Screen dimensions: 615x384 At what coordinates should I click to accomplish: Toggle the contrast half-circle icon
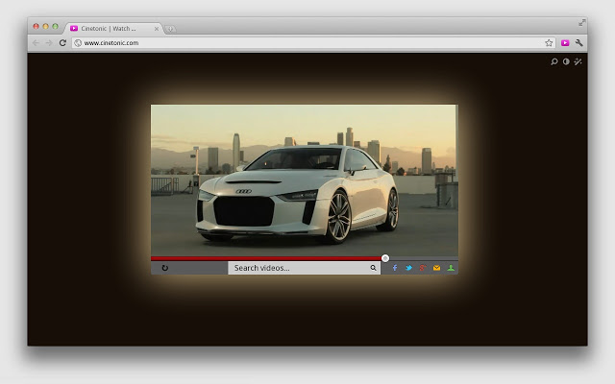[566, 61]
